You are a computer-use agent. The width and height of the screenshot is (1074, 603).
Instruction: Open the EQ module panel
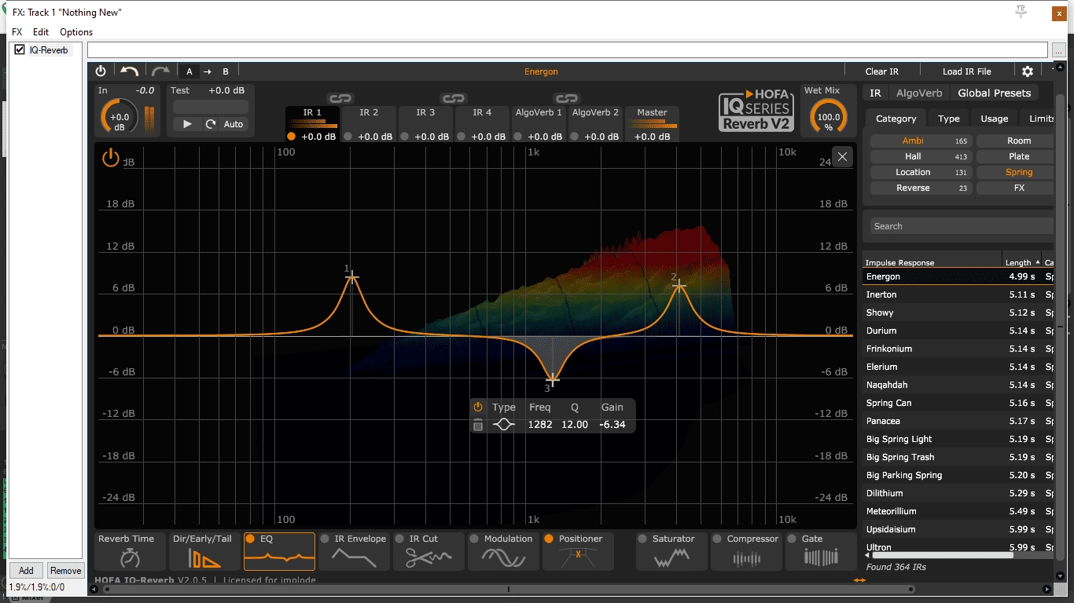[279, 551]
